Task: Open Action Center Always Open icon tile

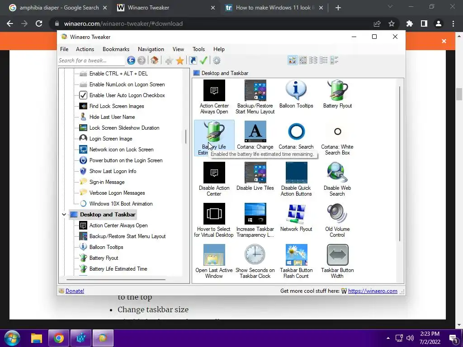Action: [214, 97]
